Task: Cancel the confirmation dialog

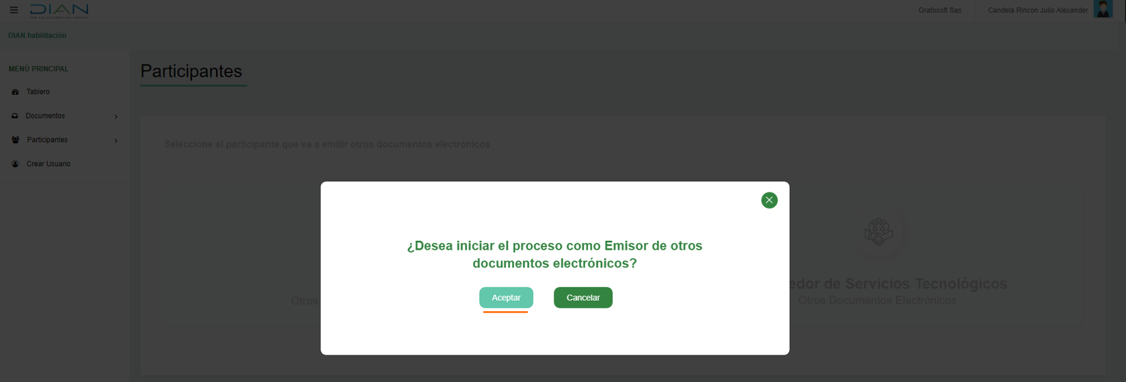Action: [583, 297]
